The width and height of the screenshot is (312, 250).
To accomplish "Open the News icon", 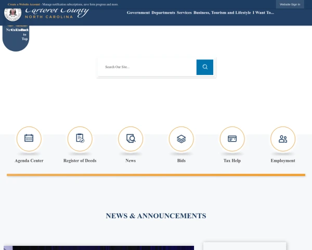I will [131, 139].
